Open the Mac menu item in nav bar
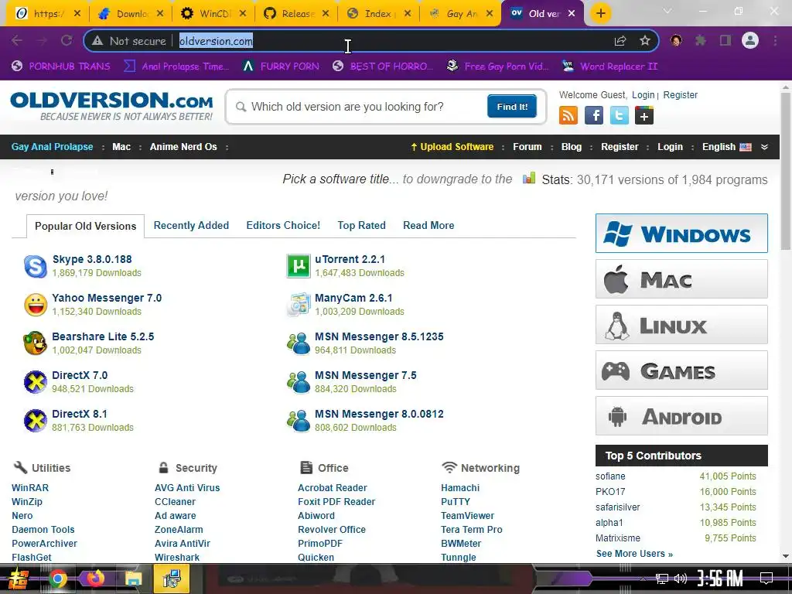The width and height of the screenshot is (792, 594). (121, 146)
